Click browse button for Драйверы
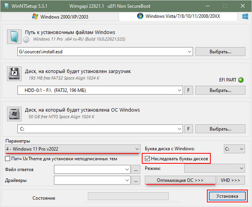This screenshot has width=252, height=207. [x=136, y=180]
